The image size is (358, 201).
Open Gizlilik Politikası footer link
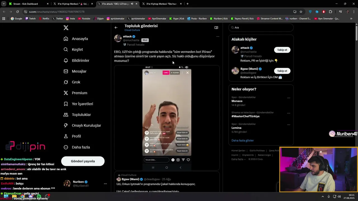(x=257, y=150)
